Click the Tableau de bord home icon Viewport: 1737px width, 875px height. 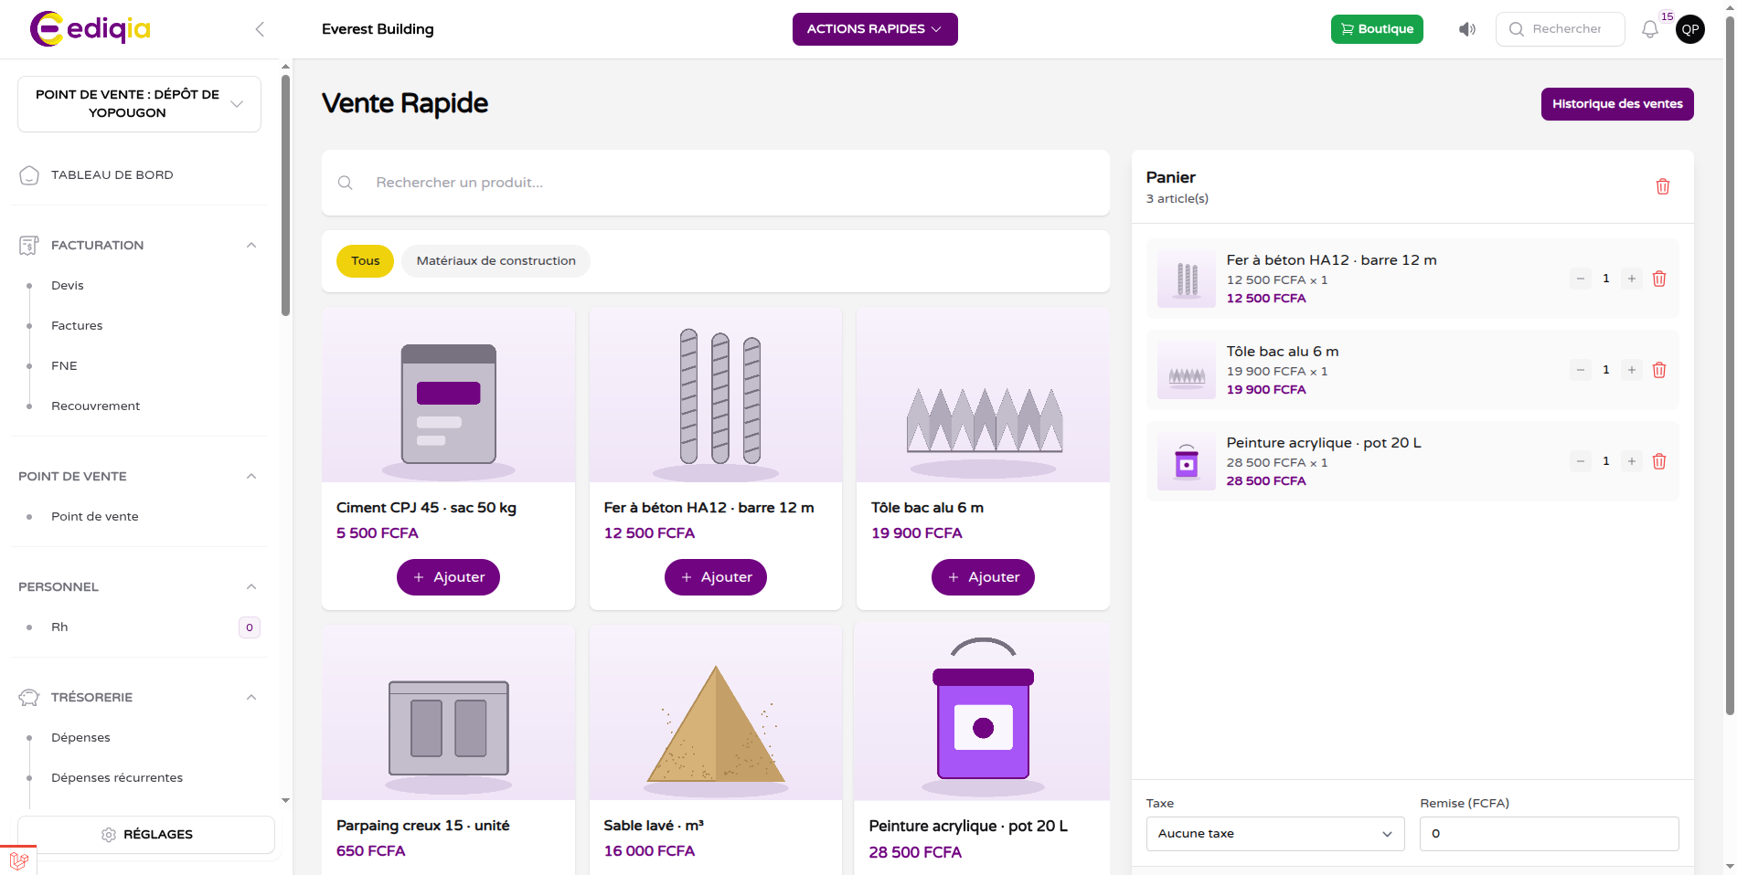click(29, 175)
